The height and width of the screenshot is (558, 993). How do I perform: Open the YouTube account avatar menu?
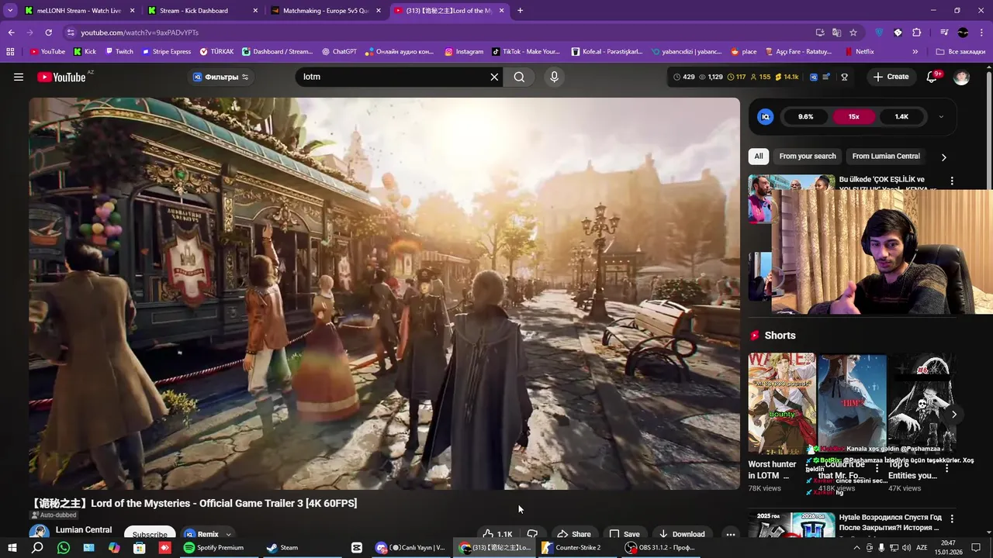tap(961, 77)
